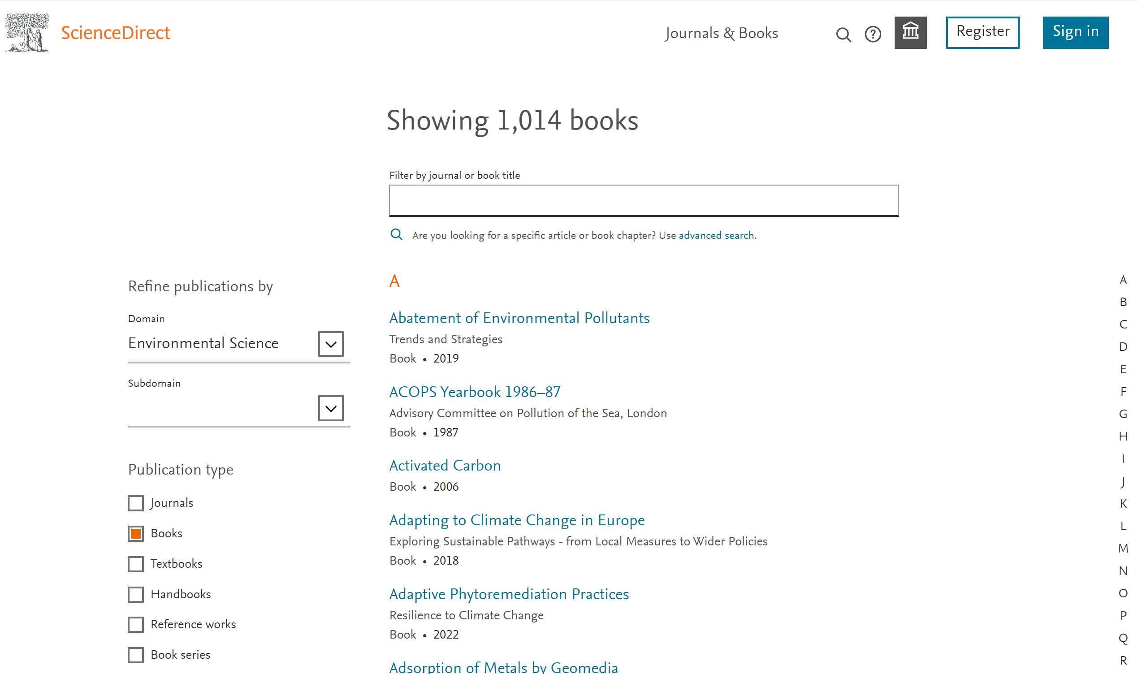Enable the Journals checkbox

click(136, 503)
